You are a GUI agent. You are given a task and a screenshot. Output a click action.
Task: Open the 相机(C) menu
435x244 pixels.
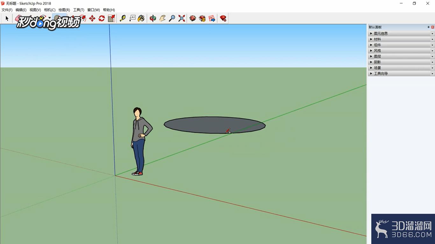point(50,10)
